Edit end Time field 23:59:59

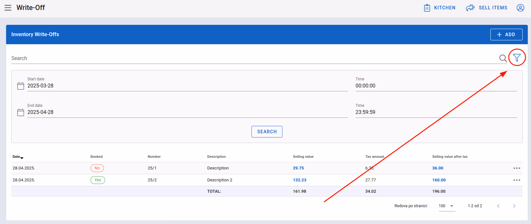pyautogui.click(x=436, y=112)
